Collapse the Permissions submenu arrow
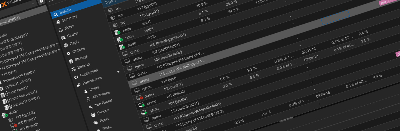The image size is (400, 131). 118,71
